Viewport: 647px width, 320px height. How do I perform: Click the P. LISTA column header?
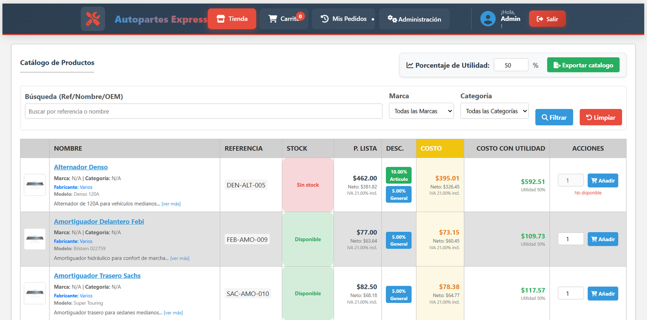point(357,148)
